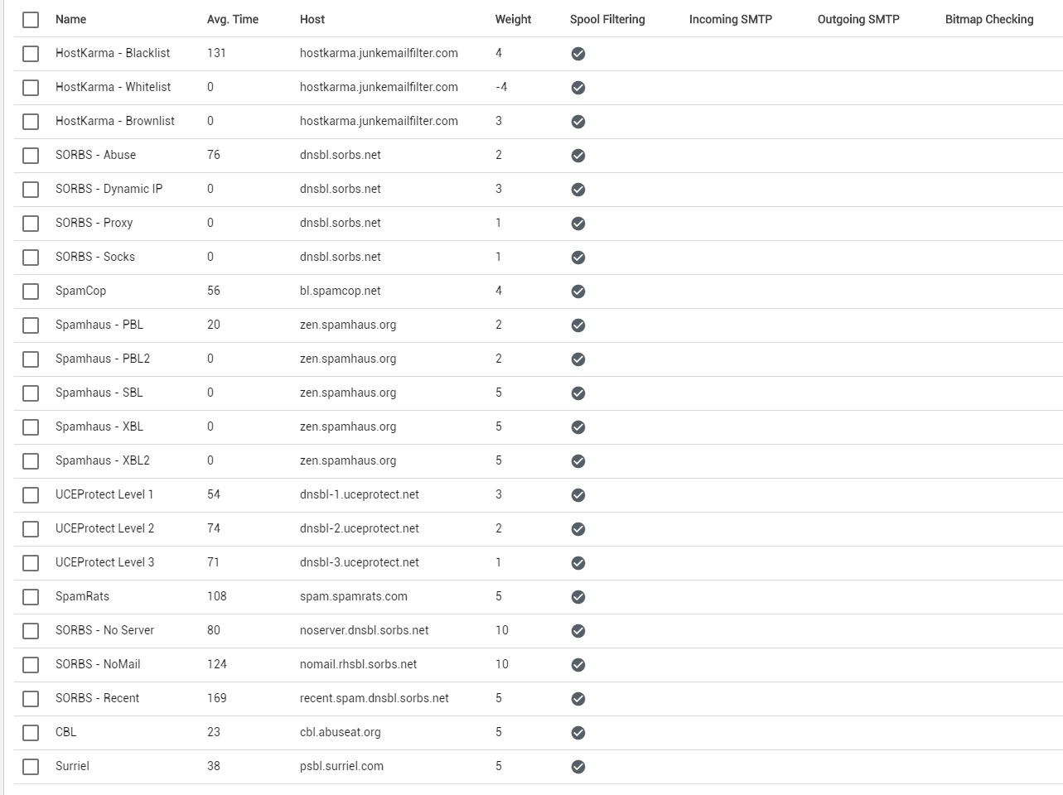This screenshot has height=795, width=1063.
Task: Click the Incoming SMTP column header
Action: 730,19
